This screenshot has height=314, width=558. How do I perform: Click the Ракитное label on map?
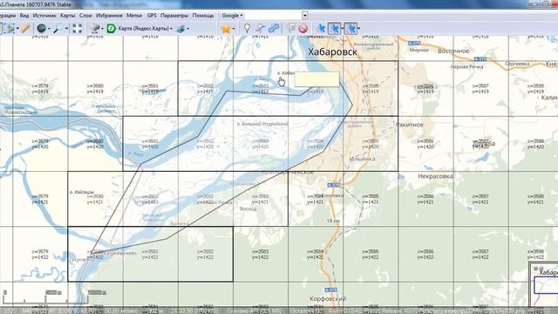pos(410,125)
